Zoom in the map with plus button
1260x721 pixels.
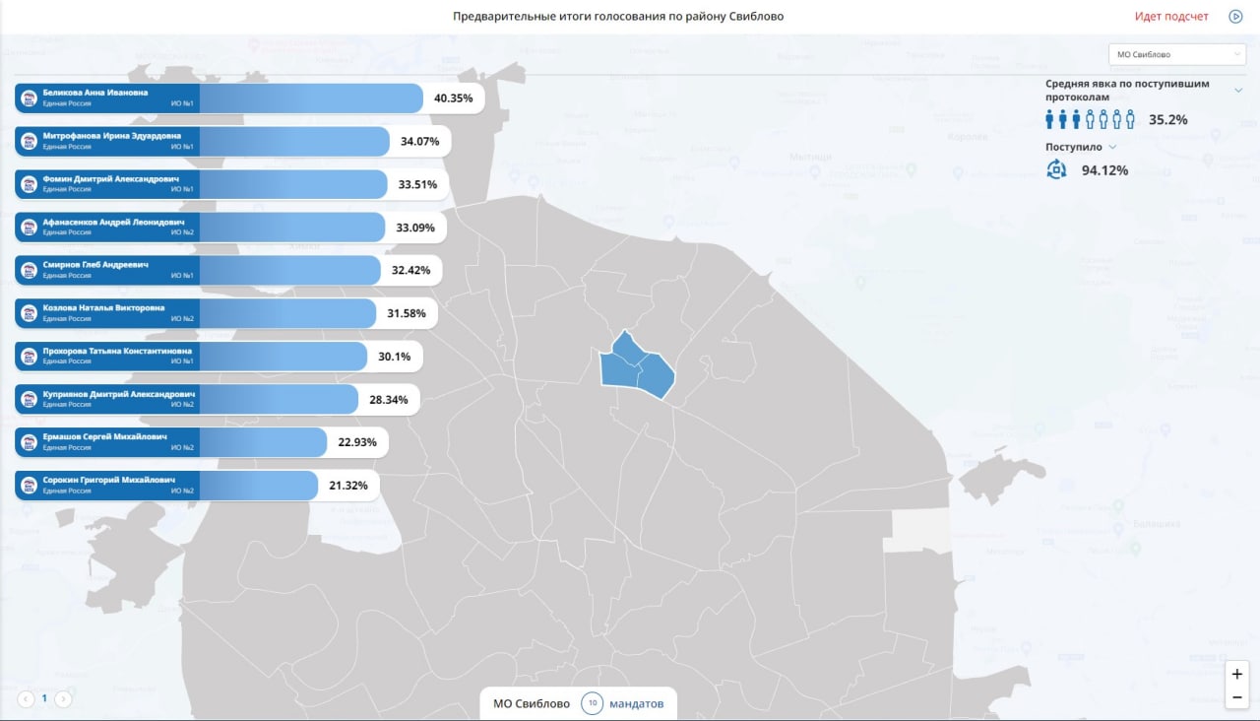[1237, 675]
